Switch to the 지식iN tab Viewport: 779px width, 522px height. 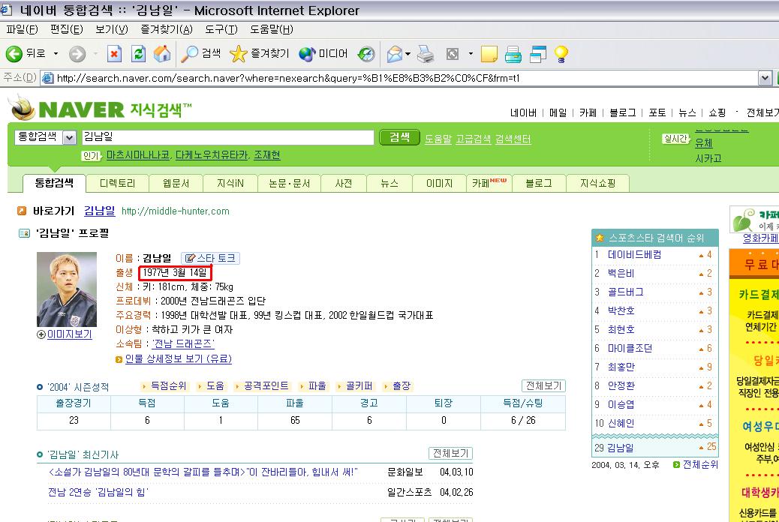pos(230,183)
